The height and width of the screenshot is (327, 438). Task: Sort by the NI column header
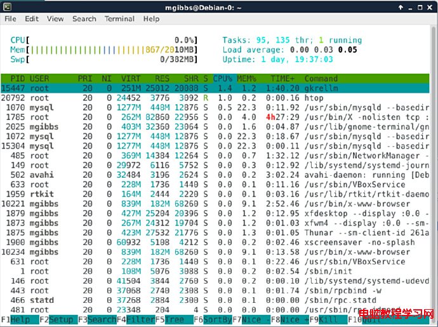coord(107,79)
